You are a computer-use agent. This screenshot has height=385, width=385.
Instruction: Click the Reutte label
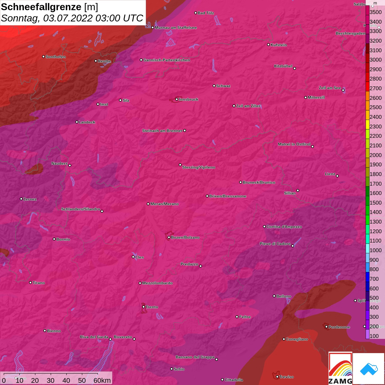104,61
